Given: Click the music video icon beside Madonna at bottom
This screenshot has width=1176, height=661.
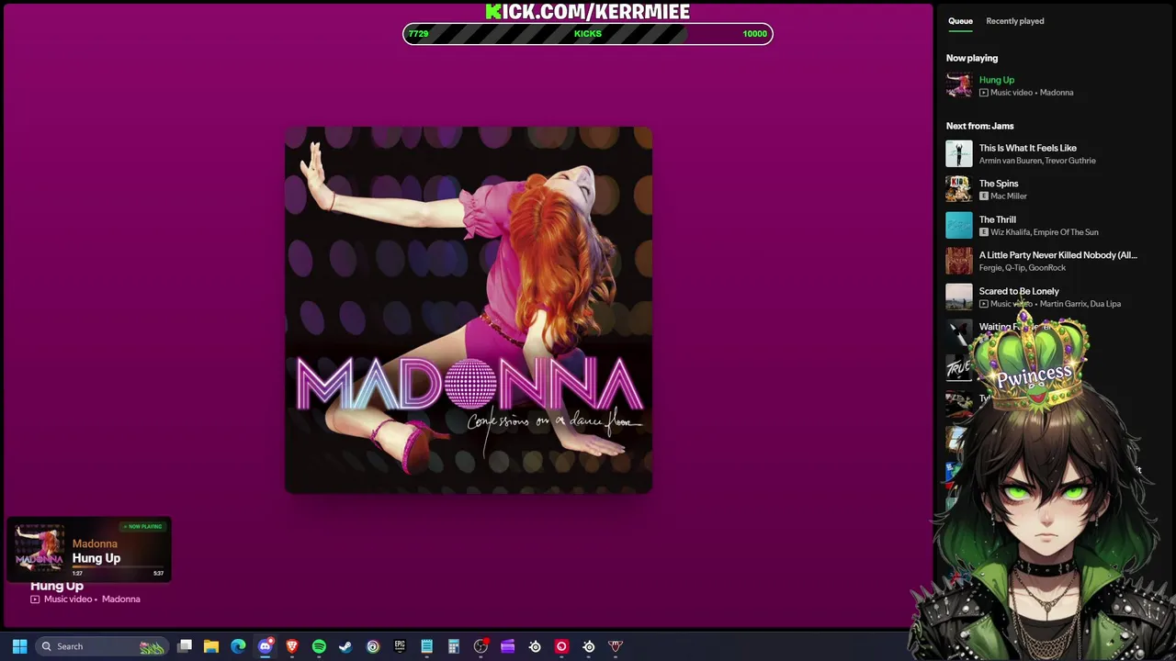Looking at the screenshot, I should pos(35,599).
